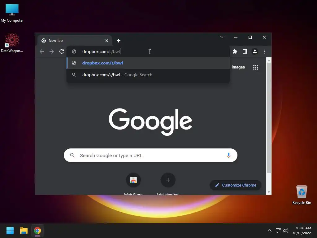The width and height of the screenshot is (317, 238).
Task: Select the My Computer desktop icon
Action: coord(12,12)
